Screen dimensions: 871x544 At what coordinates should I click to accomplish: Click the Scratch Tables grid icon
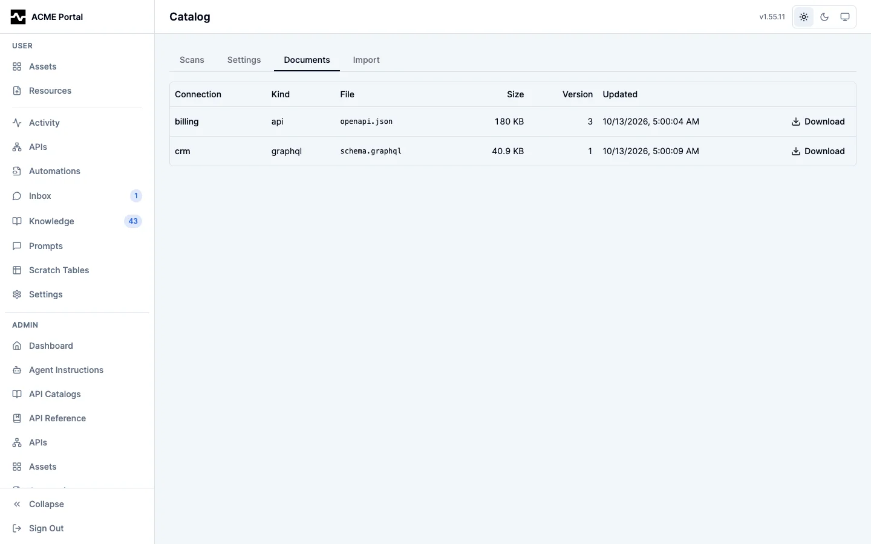[17, 270]
